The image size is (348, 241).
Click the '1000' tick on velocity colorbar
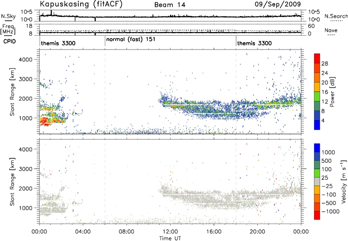pos(328,152)
